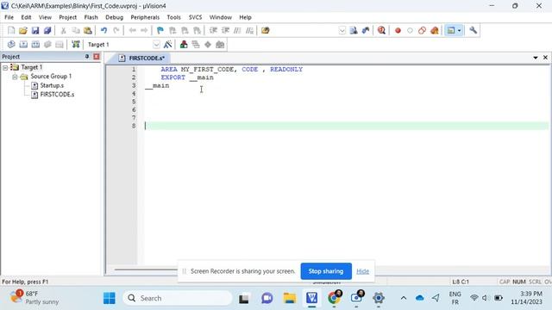
Task: Close the editor tab with the X
Action: pos(545,58)
